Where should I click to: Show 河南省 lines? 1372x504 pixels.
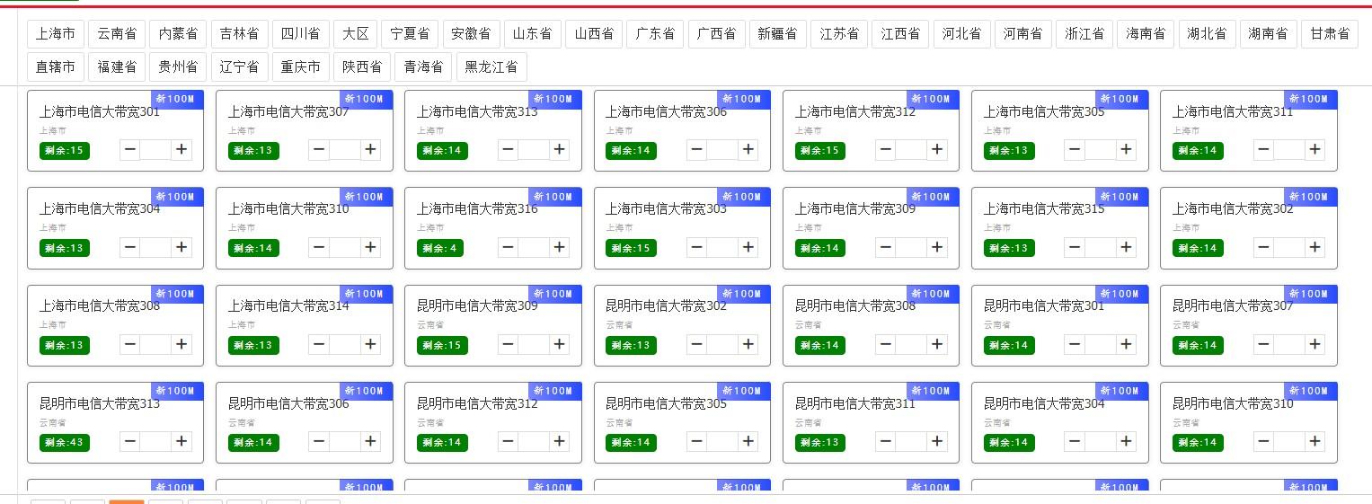point(1022,34)
